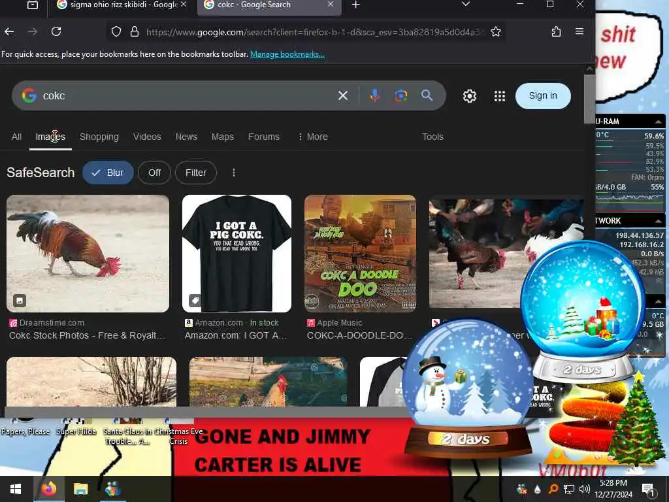Open the Manage bookmarks link
The height and width of the screenshot is (502, 669).
pyautogui.click(x=287, y=54)
